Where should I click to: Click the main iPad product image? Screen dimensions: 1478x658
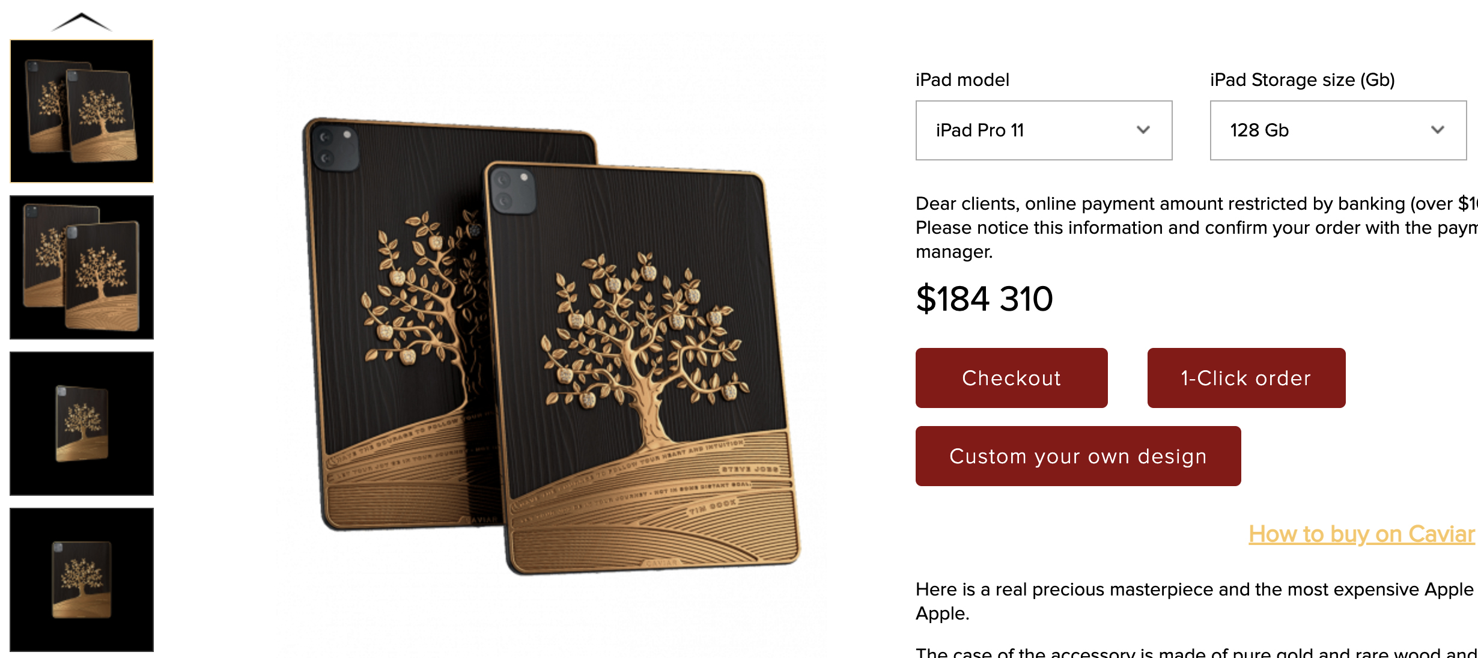[551, 346]
